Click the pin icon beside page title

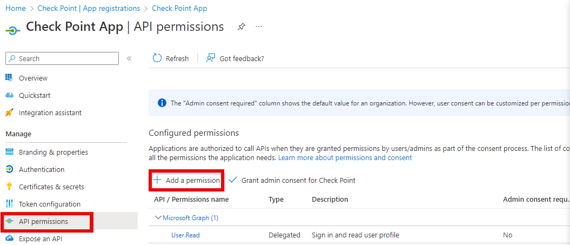click(242, 27)
